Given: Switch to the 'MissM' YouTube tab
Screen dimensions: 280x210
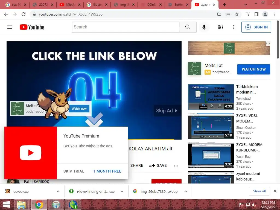Looking at the screenshot, I should (x=70, y=5).
